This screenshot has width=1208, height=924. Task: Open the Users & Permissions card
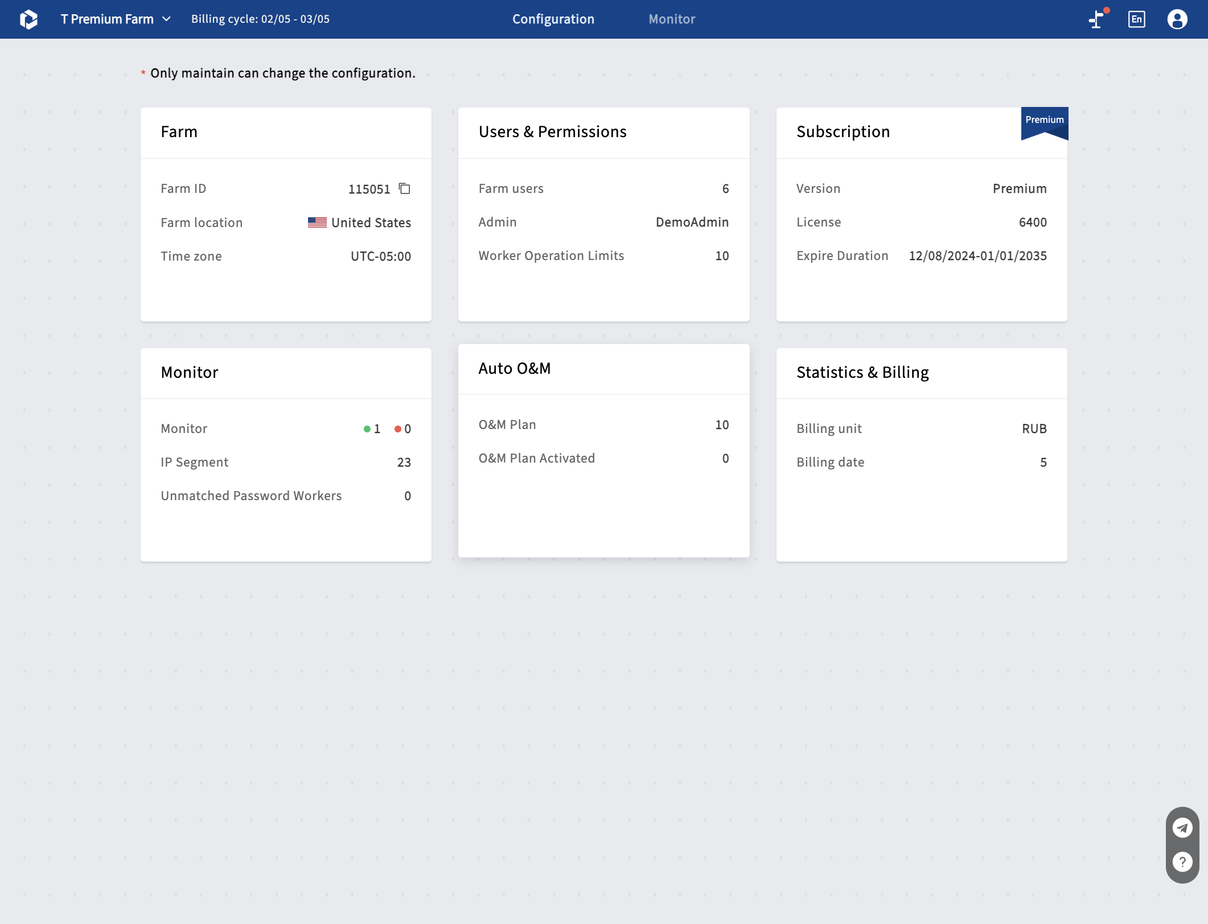(x=603, y=214)
